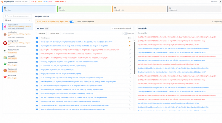The height and width of the screenshot is (123, 222).
Task: Pin star for Set 3 Lọ Chiết Mỹ Phẩm product
Action: click(130, 109)
